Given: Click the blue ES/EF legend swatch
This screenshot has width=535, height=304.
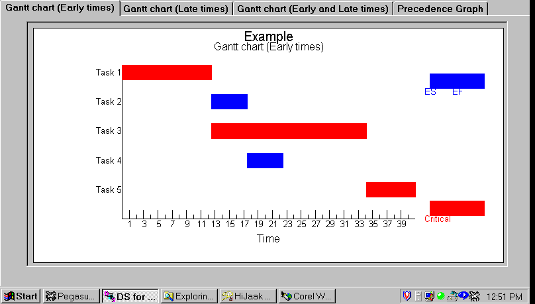Looking at the screenshot, I should (x=457, y=81).
